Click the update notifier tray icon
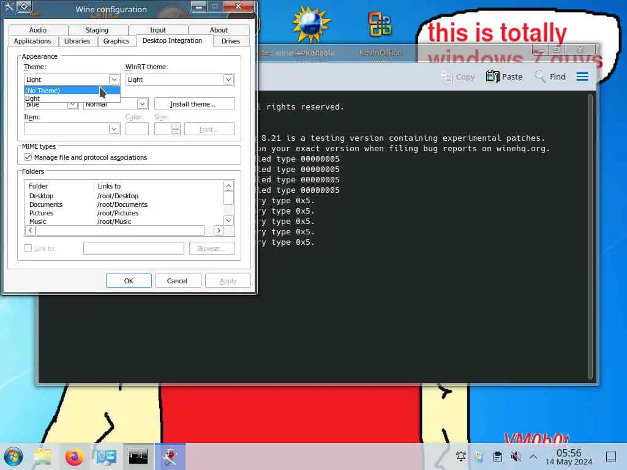Viewport: 627px width, 470px height. [x=479, y=456]
